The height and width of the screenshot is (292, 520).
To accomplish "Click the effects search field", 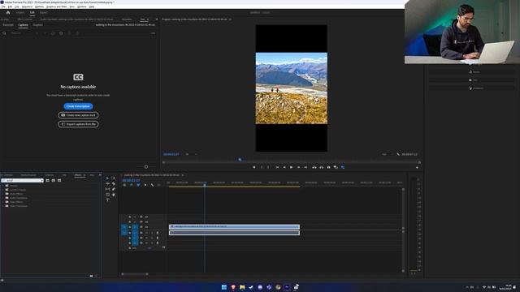I will 23,180.
